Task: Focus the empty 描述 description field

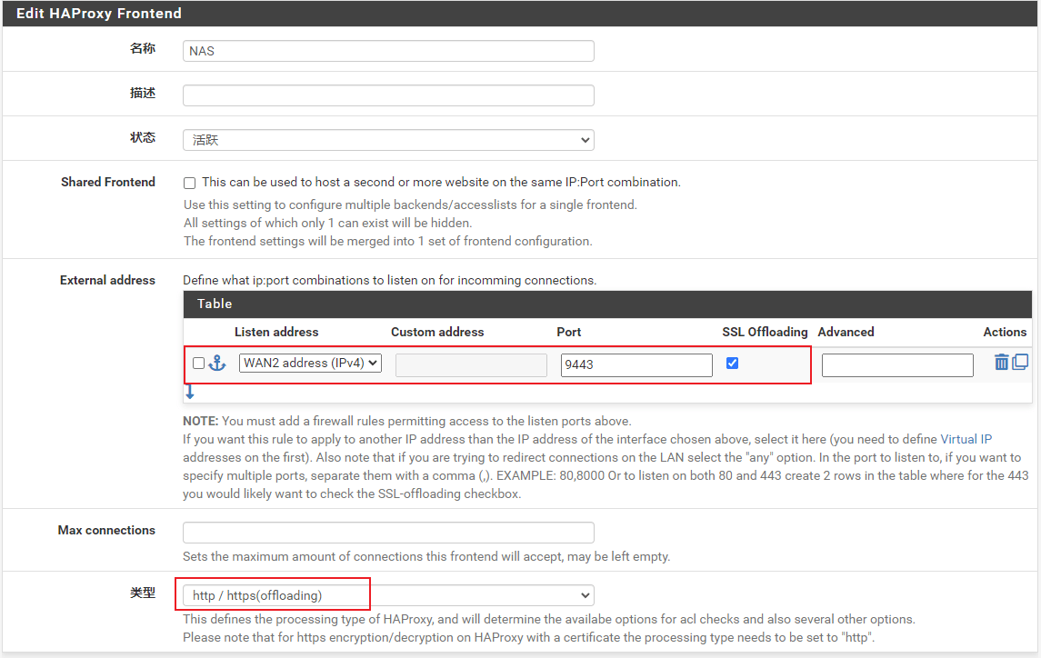Action: coord(388,95)
